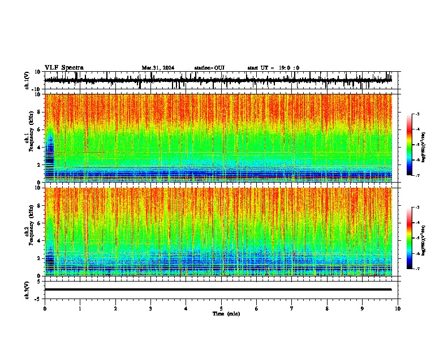This screenshot has height=346, width=448.
Task: Click the 'ch.3(V)' axis label
Action: [x=27, y=291]
